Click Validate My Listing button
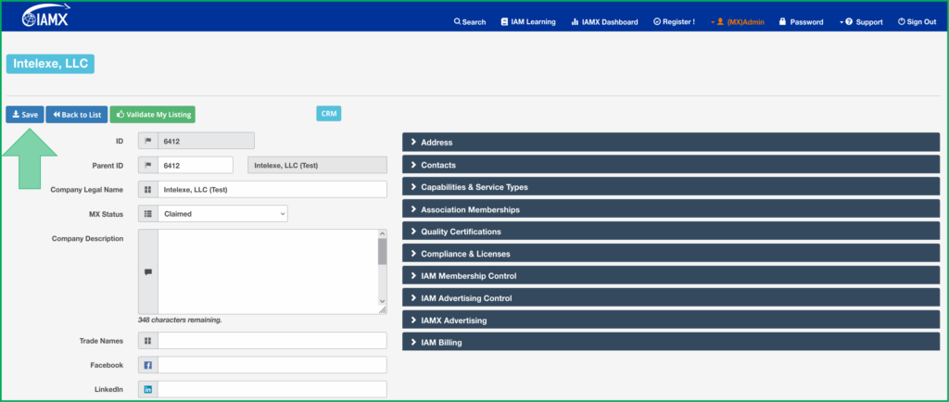The height and width of the screenshot is (402, 949). 153,114
